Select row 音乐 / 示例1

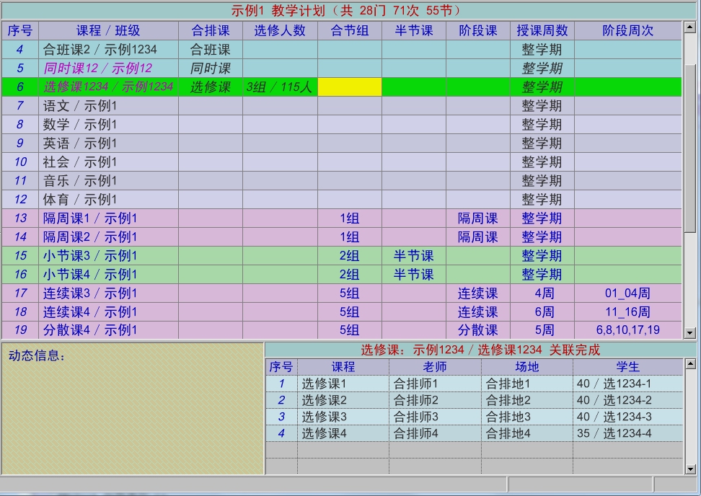[342, 180]
